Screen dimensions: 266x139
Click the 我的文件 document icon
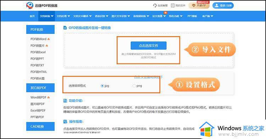coord(172,5)
